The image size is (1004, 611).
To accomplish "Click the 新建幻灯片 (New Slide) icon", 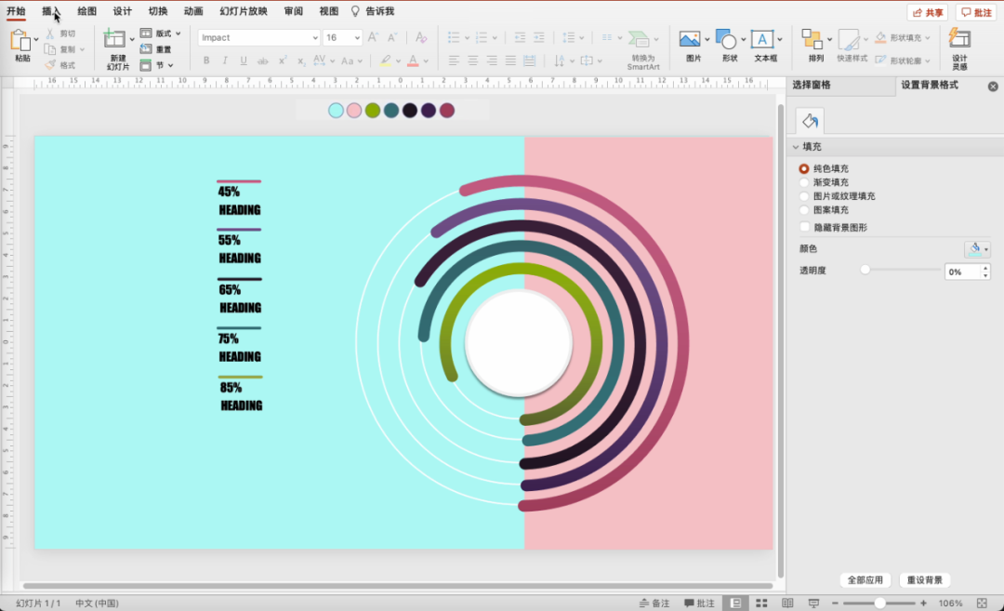I will tap(115, 40).
